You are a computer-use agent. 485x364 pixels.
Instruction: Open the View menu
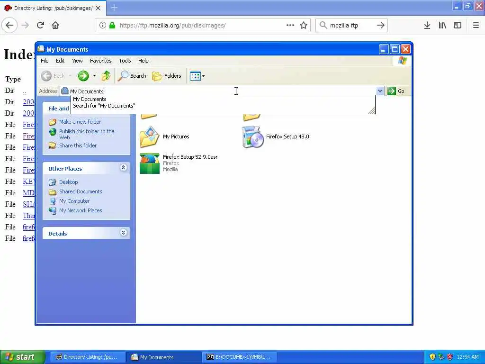pos(77,61)
